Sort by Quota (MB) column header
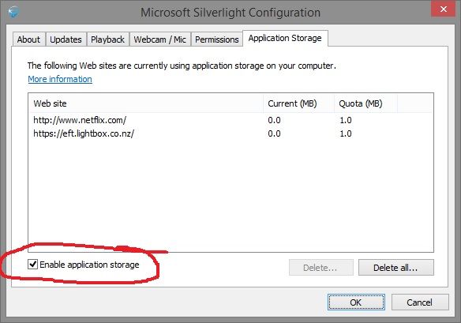The image size is (461, 323). [x=365, y=103]
